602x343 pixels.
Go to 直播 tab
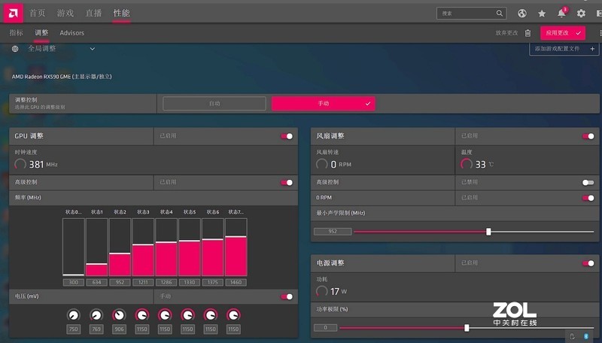click(93, 13)
